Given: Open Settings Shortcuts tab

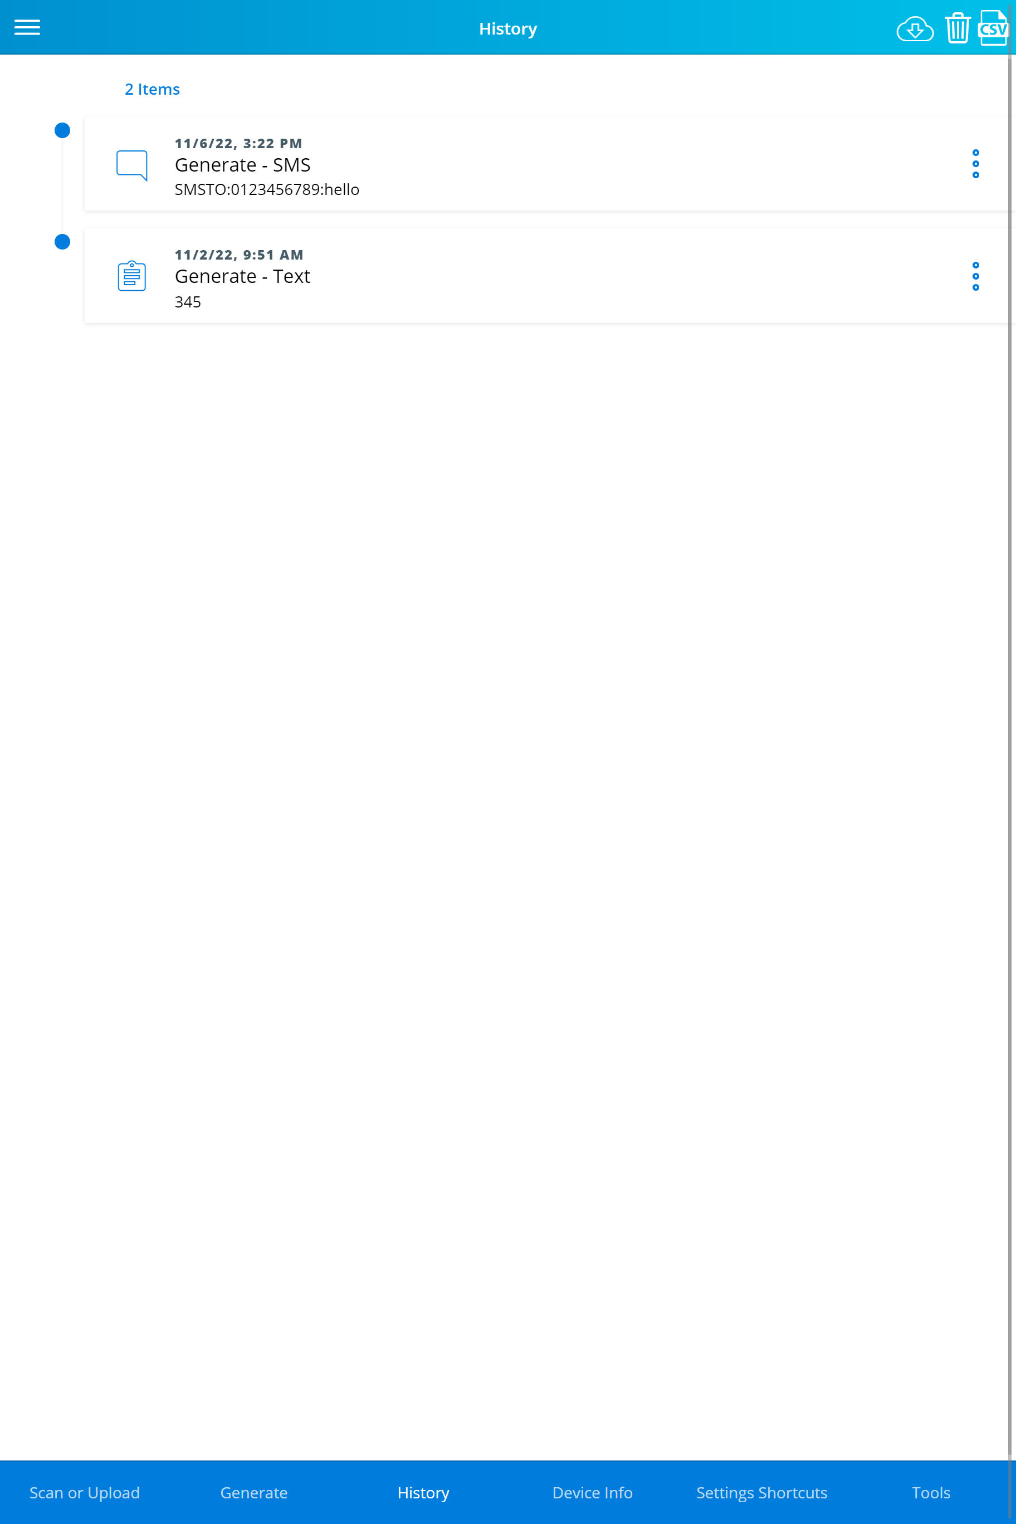Looking at the screenshot, I should (761, 1492).
